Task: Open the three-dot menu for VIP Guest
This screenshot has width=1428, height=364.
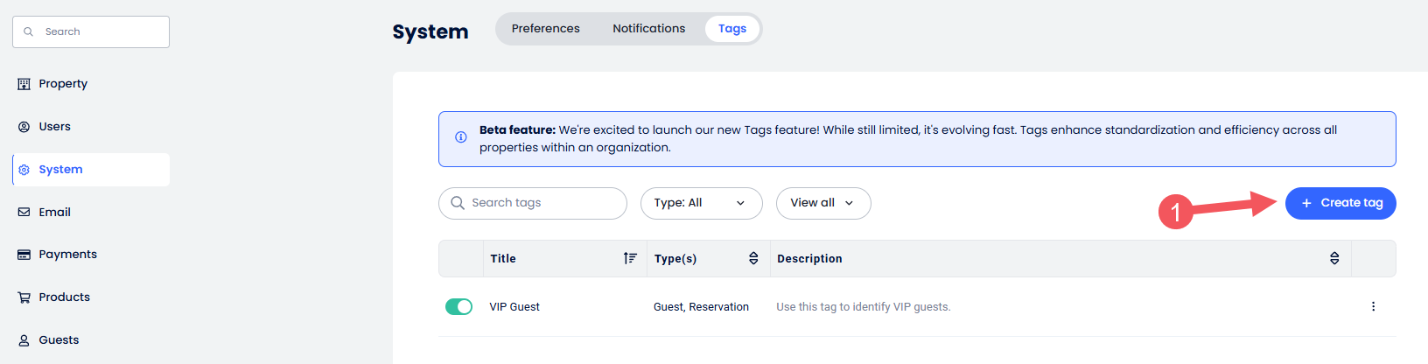Action: point(1373,306)
